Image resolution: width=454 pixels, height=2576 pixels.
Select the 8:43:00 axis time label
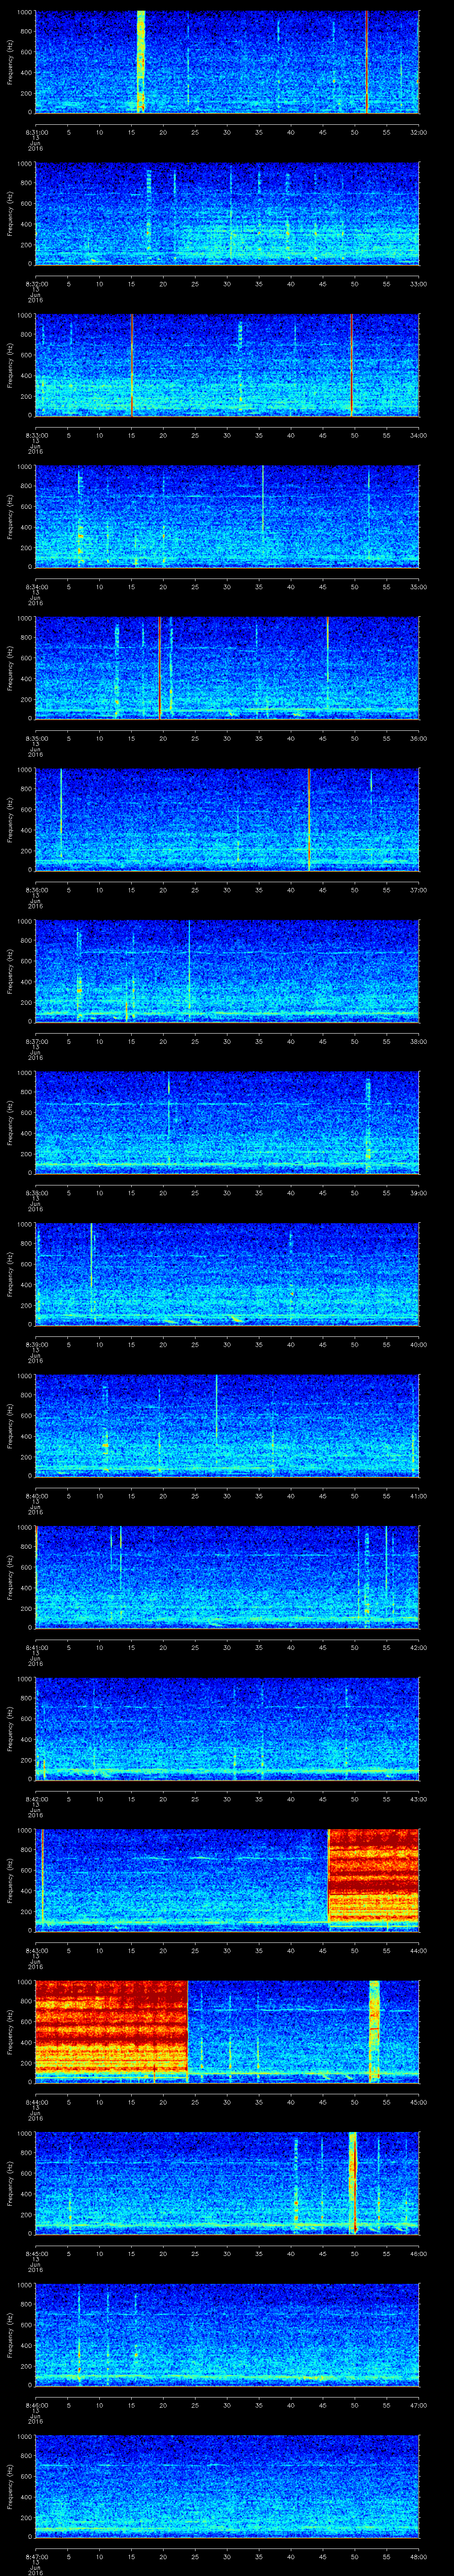36,1950
